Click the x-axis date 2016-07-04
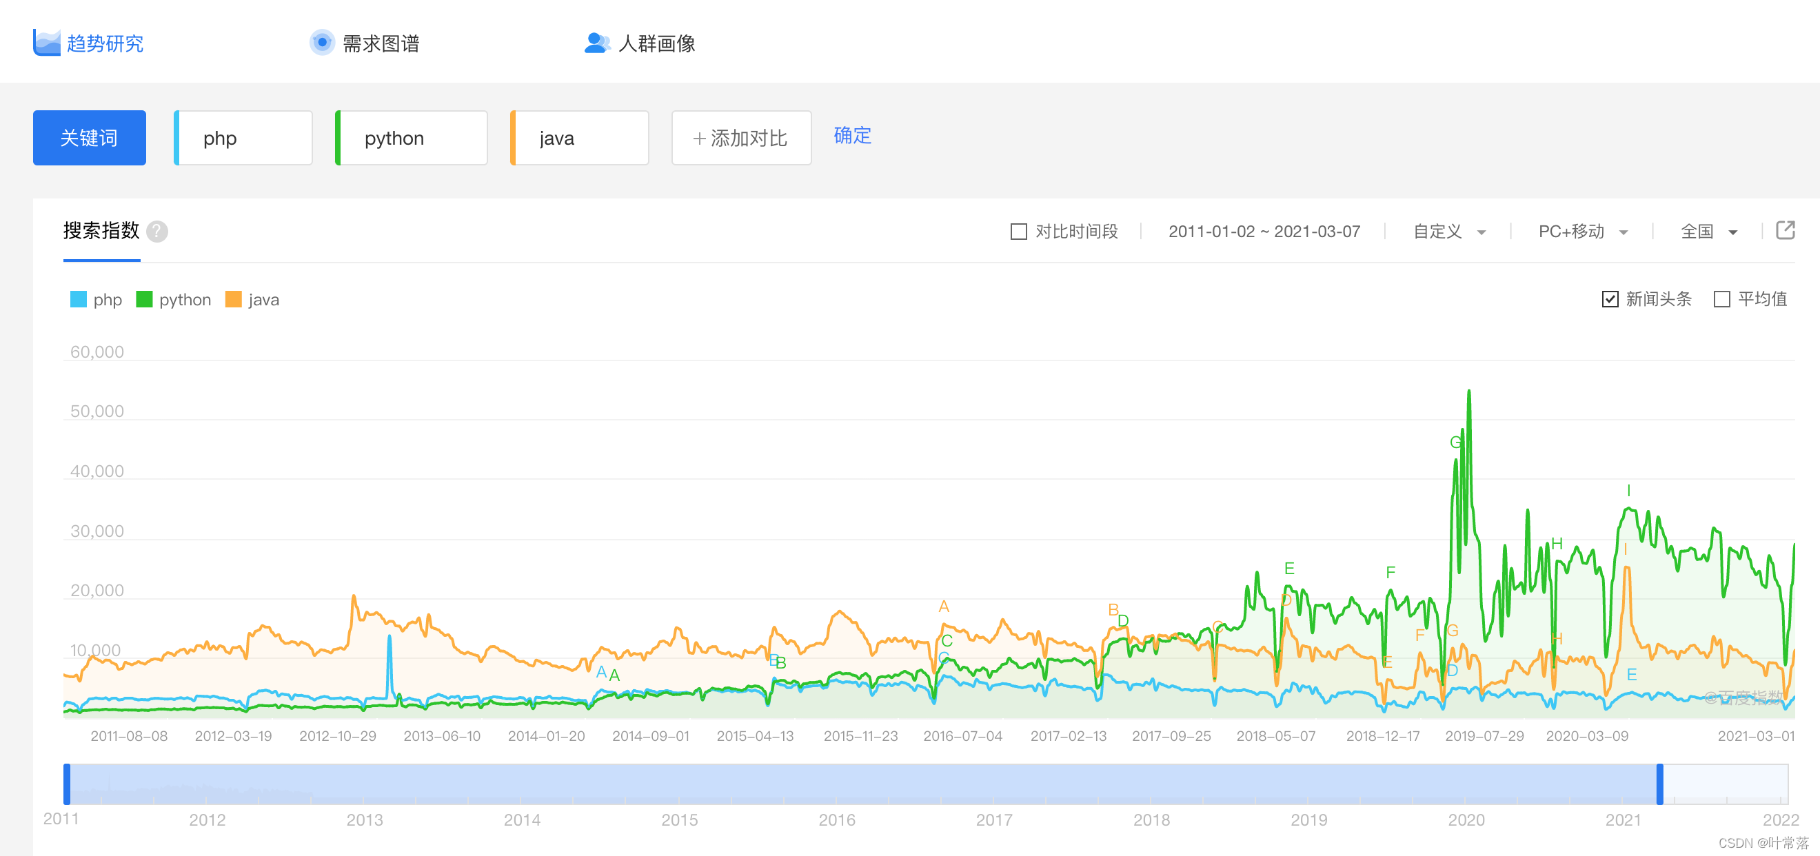1820x856 pixels. click(962, 736)
